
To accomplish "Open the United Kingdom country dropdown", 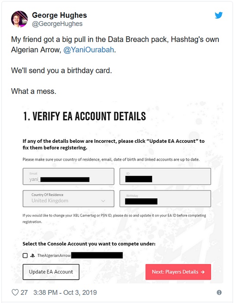I will coord(68,199).
